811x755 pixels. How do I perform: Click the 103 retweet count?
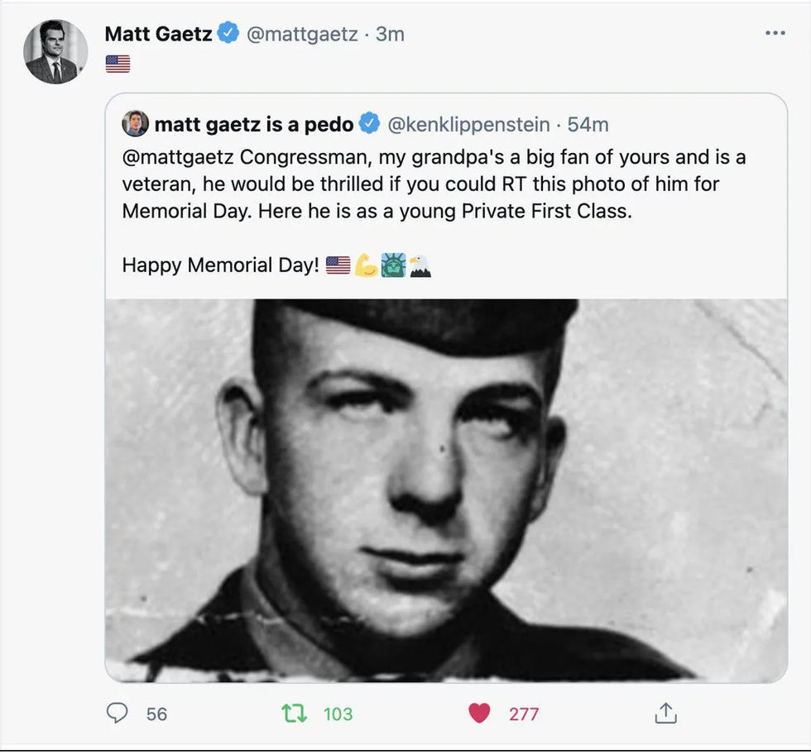tap(338, 714)
